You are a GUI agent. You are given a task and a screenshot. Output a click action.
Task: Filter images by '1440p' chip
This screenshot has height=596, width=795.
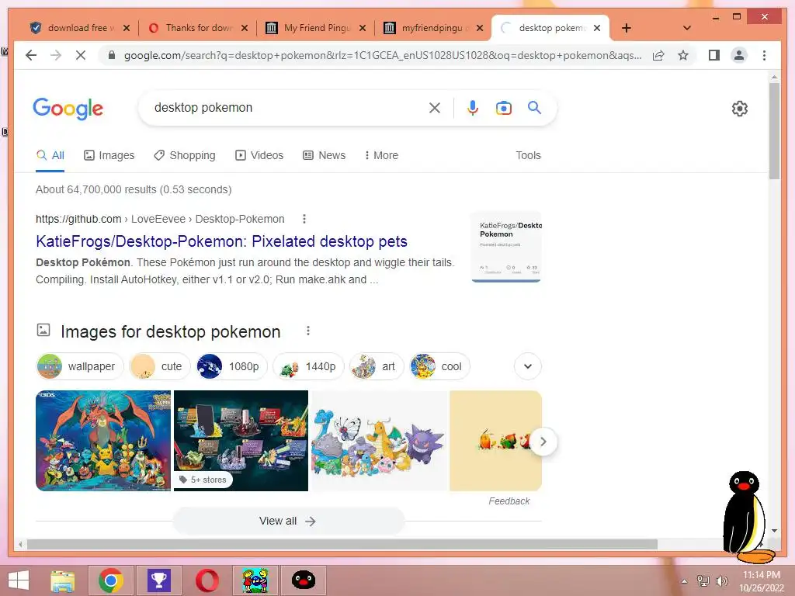point(308,366)
